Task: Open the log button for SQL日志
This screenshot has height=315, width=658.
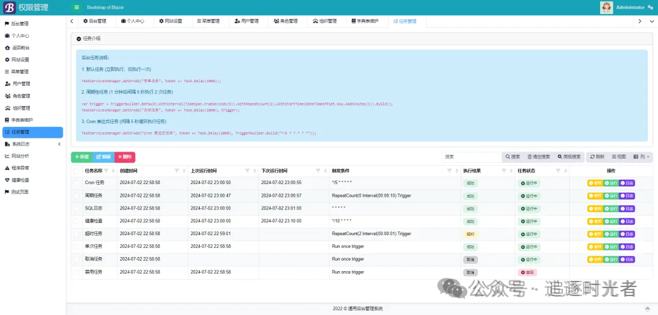Action: [627, 208]
